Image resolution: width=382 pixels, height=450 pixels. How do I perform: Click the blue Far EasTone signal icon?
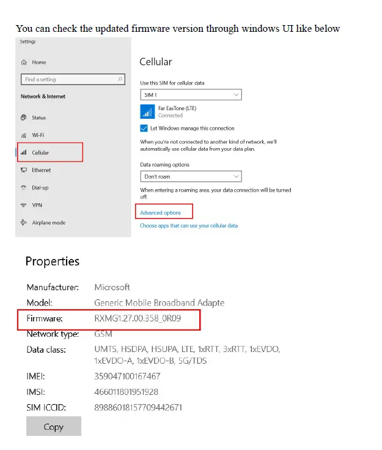pyautogui.click(x=147, y=111)
